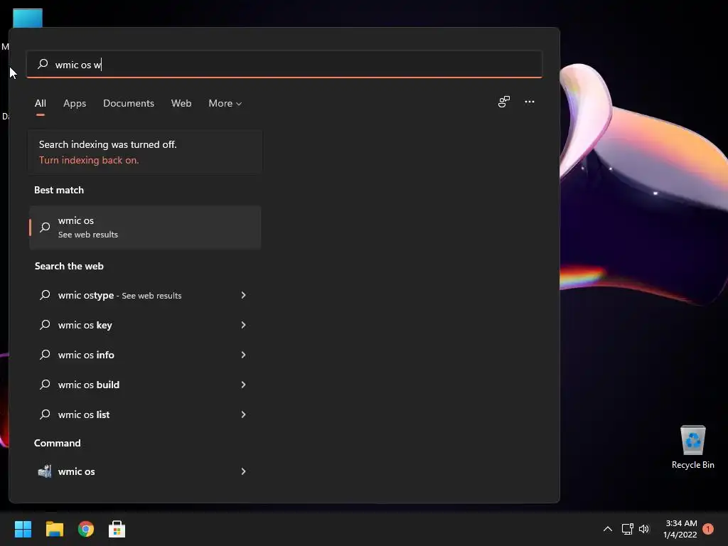This screenshot has height=546, width=728.
Task: Expand wmic os build arrow
Action: tap(243, 385)
